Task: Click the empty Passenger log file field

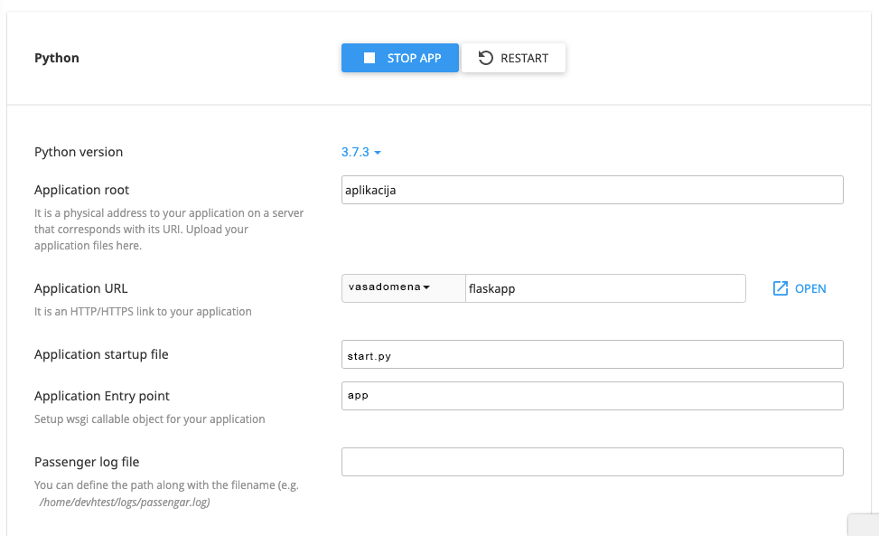Action: pyautogui.click(x=592, y=462)
